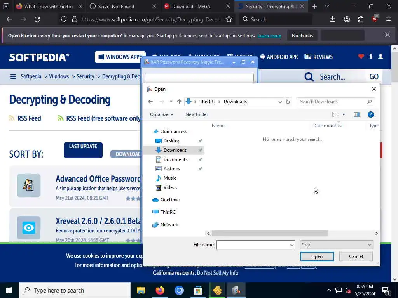This screenshot has height=298, width=398.
Task: Click the Softpedia user account icon
Action: click(x=380, y=57)
